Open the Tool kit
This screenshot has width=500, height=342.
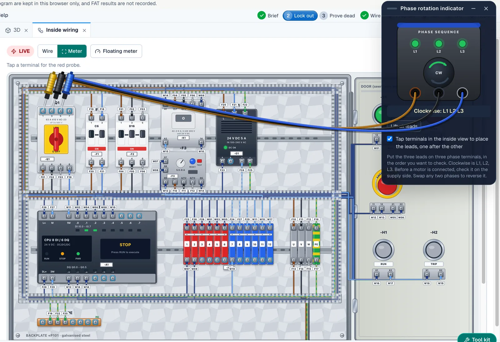(x=477, y=339)
